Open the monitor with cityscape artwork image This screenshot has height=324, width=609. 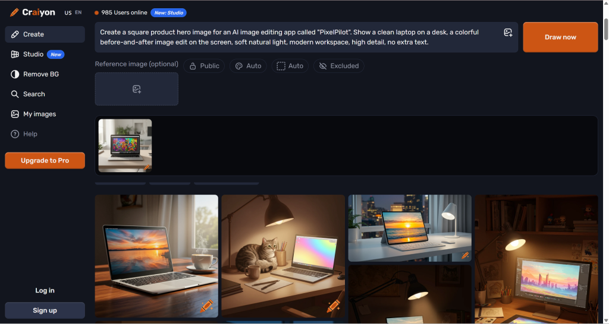[x=536, y=259]
